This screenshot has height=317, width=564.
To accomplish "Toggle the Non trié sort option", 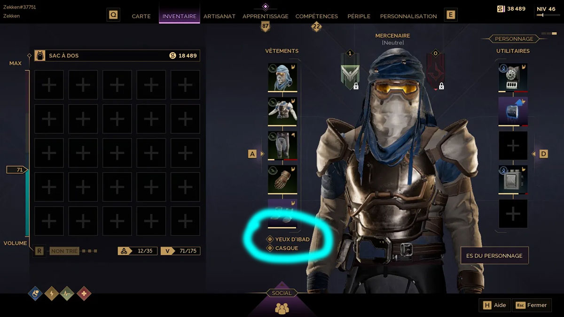I will (x=64, y=251).
